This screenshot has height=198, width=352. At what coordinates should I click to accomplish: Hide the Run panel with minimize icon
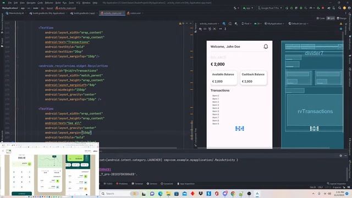[346, 156]
